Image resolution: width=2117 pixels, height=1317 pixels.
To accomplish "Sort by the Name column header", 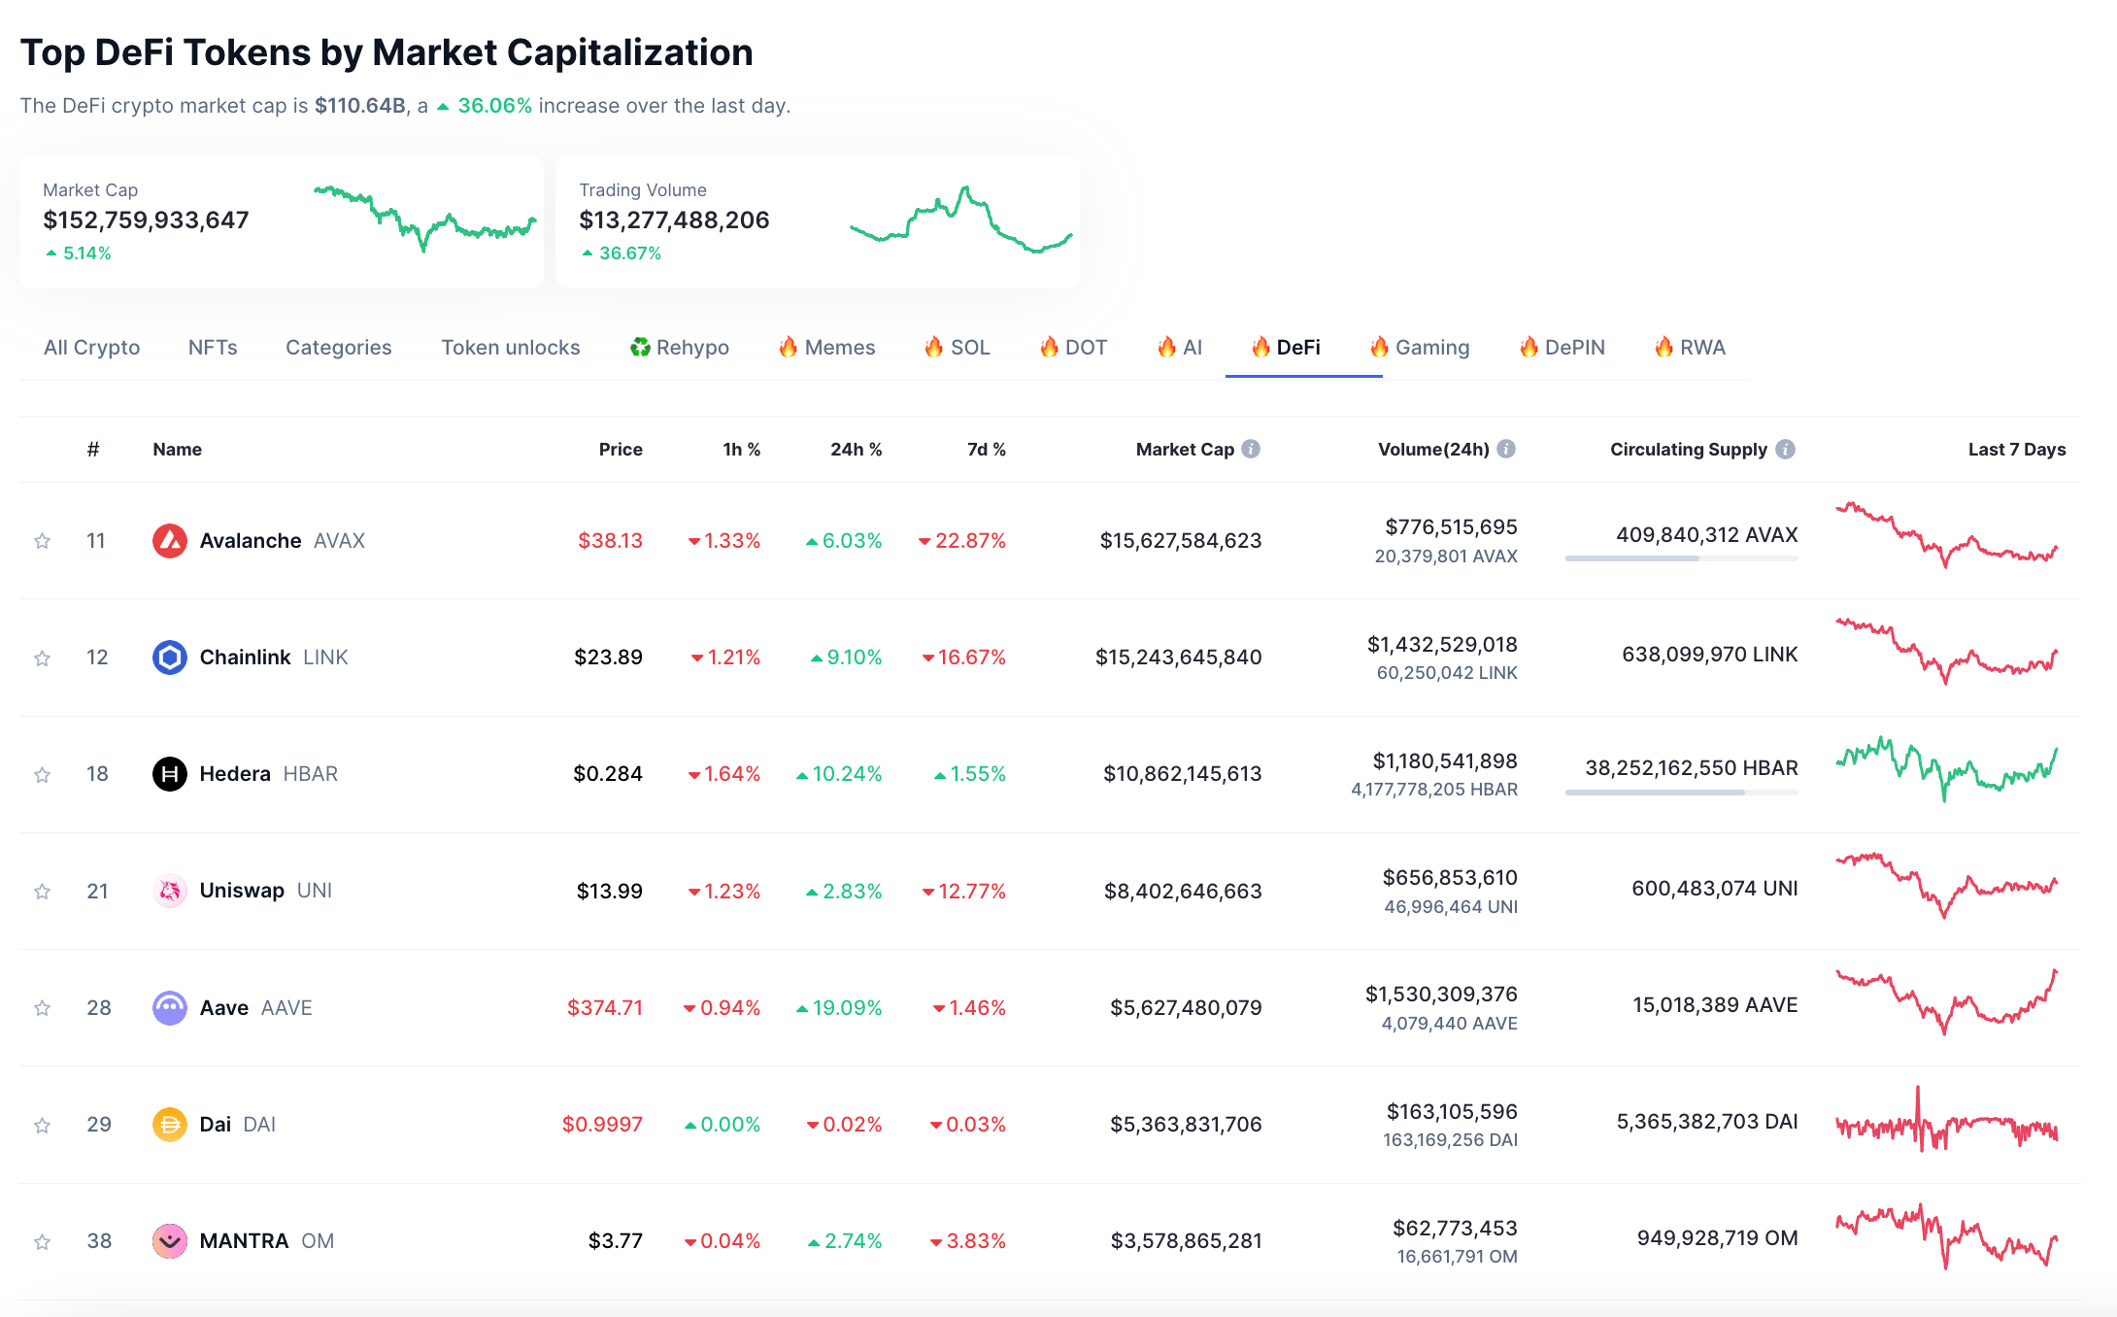I will (x=178, y=449).
